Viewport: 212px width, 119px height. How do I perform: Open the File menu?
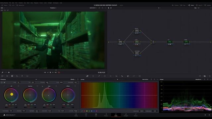click(x=10, y=3)
